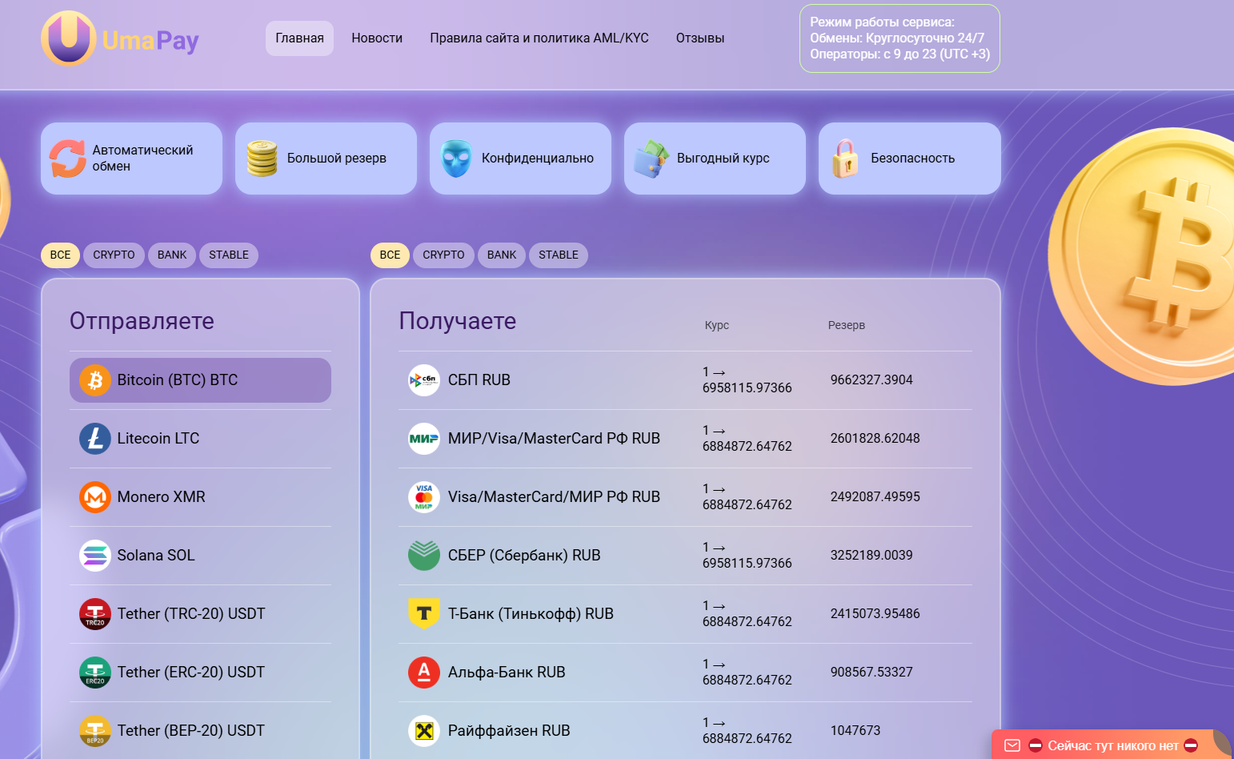Choose Litecoin LTC to send
Screen dimensions: 1234x759
200,439
